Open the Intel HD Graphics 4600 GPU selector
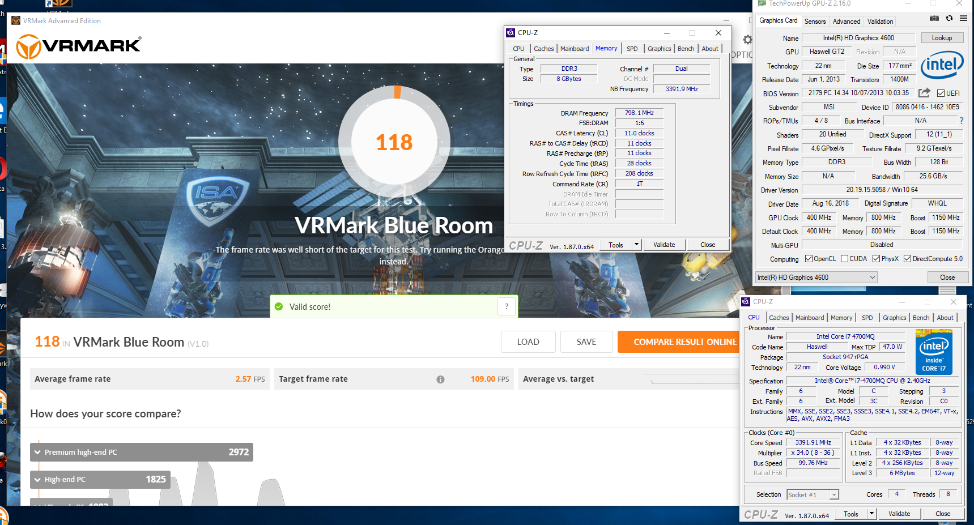This screenshot has height=525, width=974. pyautogui.click(x=816, y=278)
